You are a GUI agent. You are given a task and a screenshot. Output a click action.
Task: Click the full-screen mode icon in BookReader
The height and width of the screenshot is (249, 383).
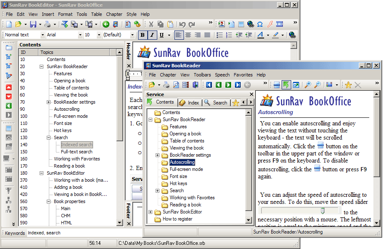(296, 84)
